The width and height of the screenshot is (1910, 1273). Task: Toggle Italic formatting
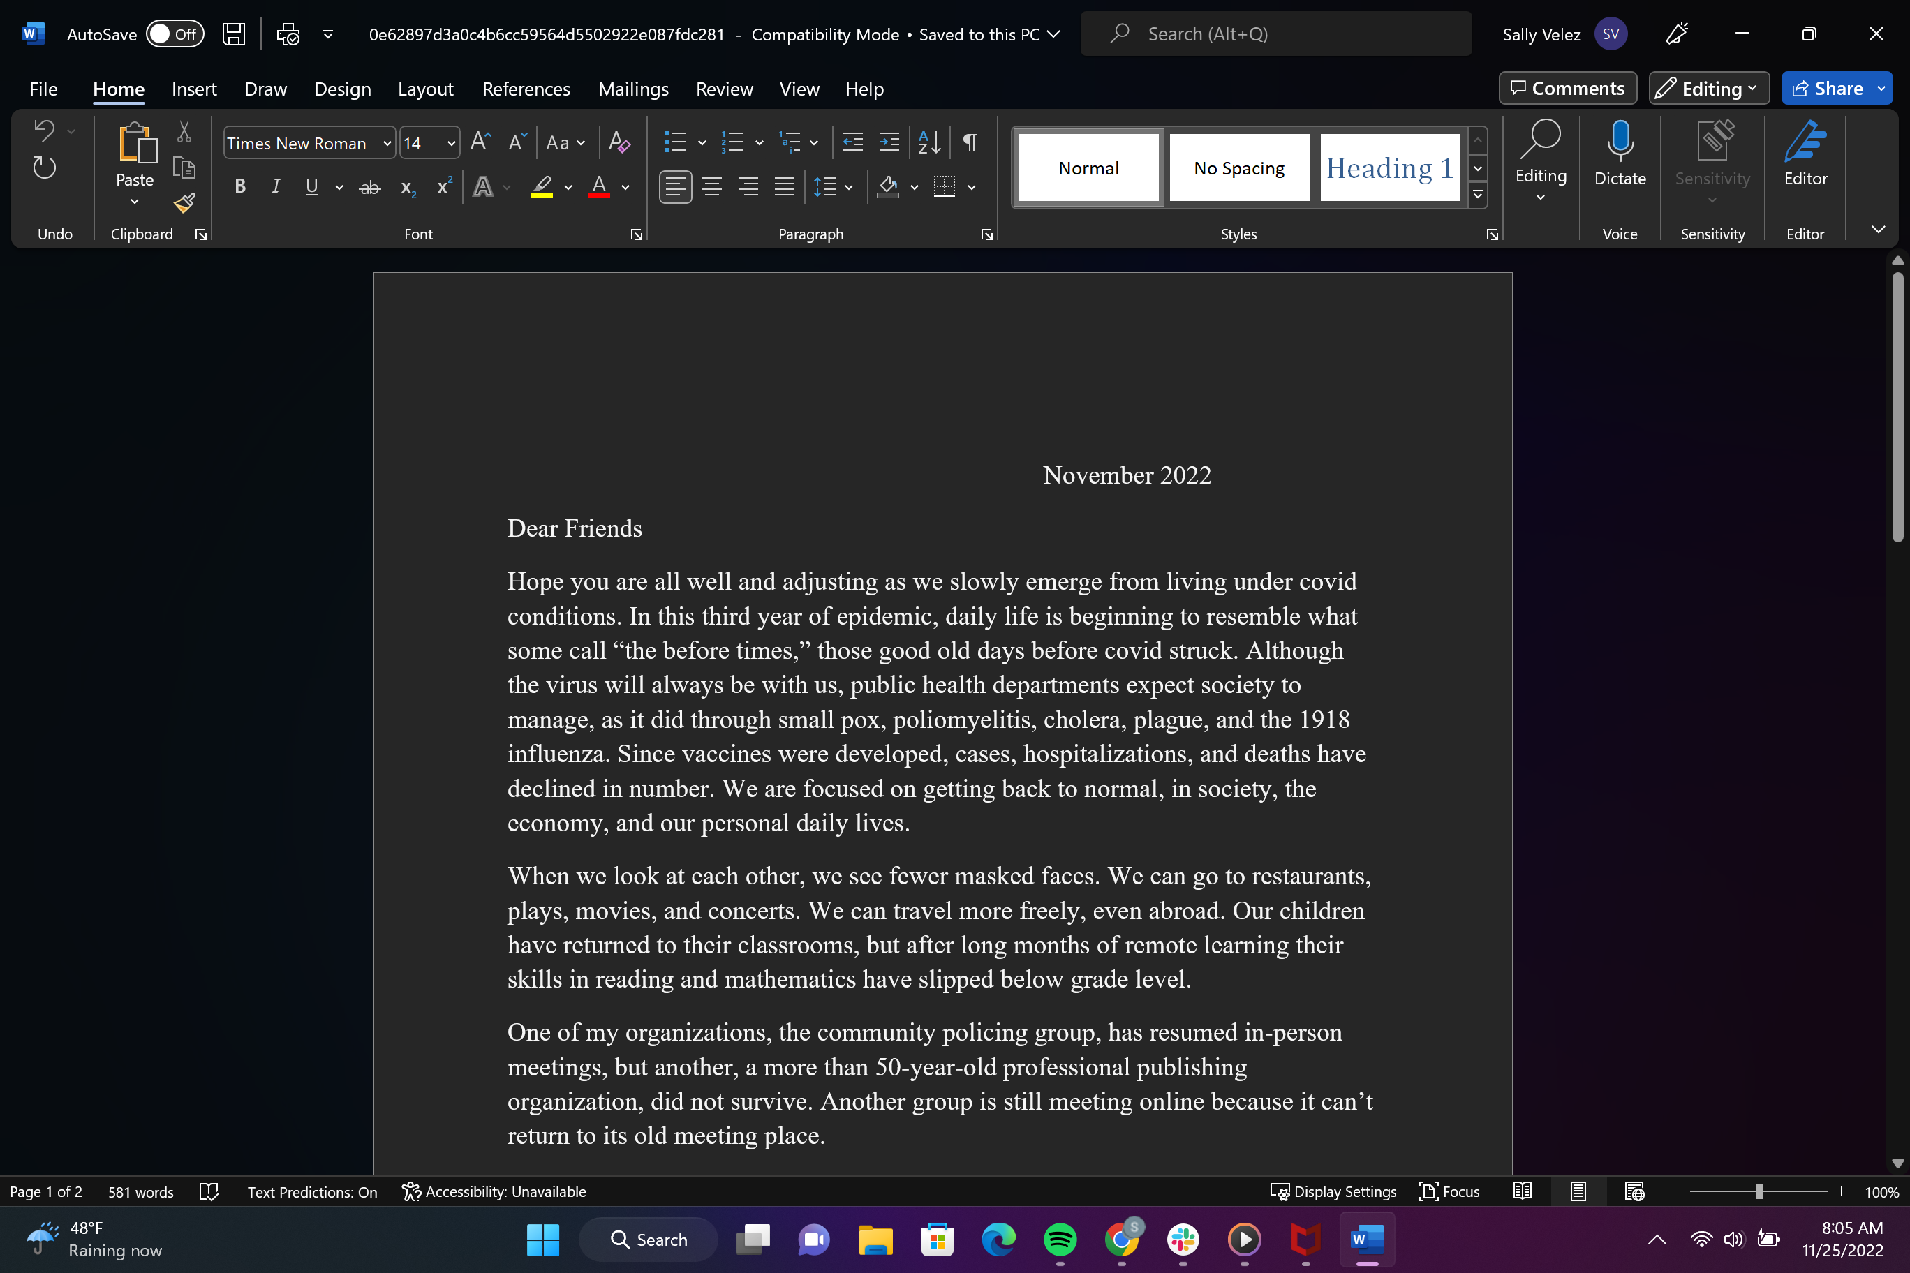(275, 187)
